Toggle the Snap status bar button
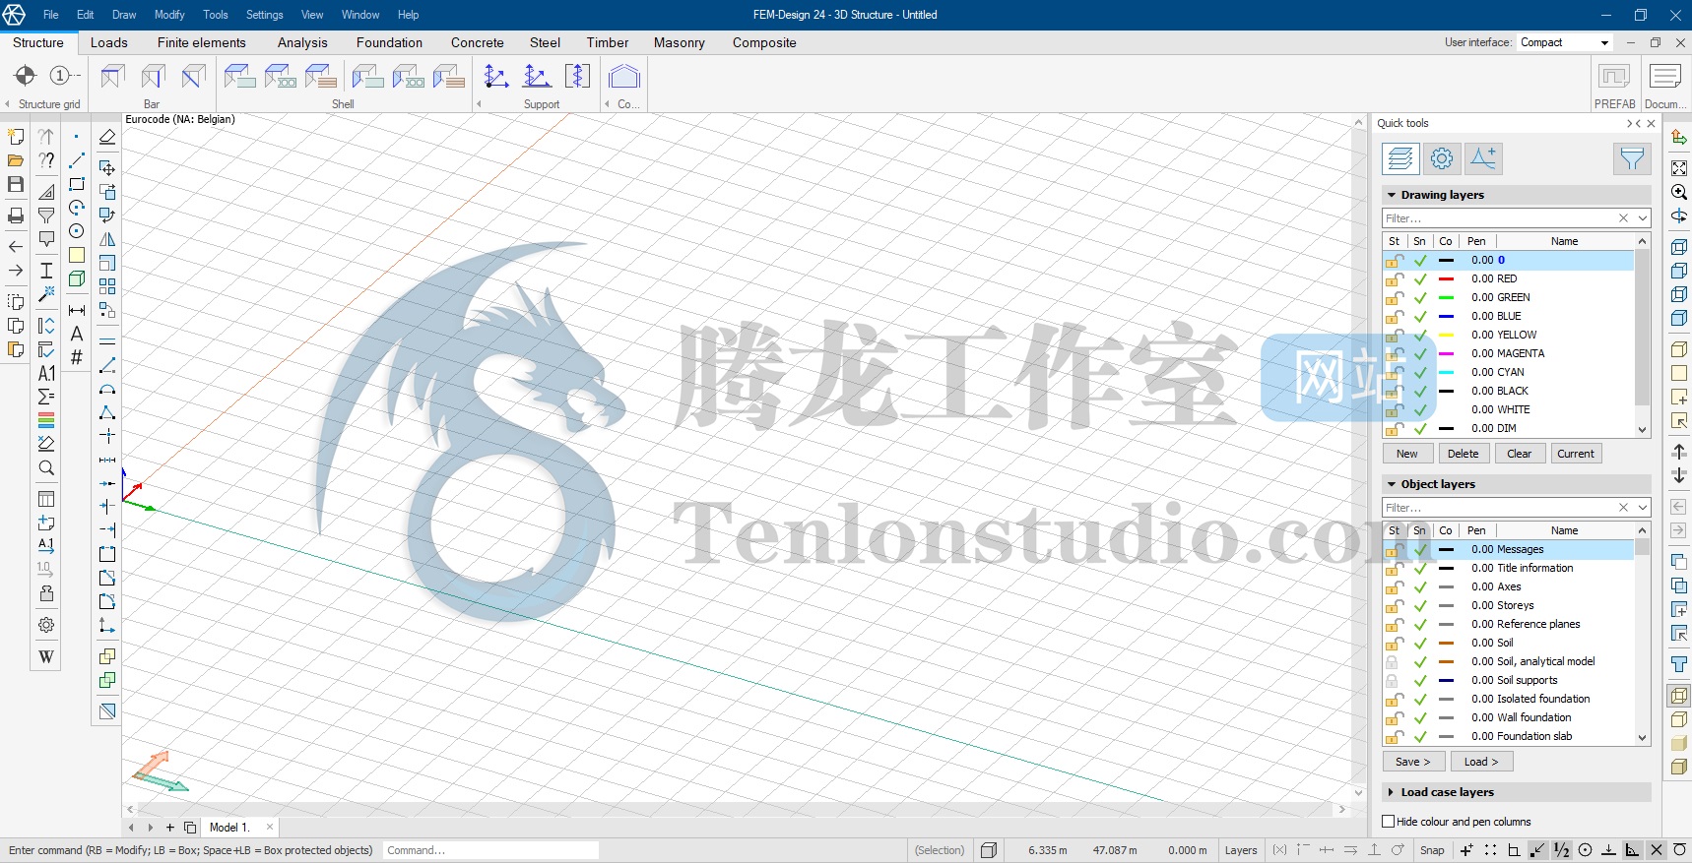1692x863 pixels. click(1432, 850)
